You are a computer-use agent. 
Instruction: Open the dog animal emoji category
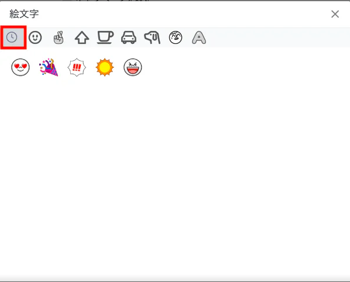(152, 37)
